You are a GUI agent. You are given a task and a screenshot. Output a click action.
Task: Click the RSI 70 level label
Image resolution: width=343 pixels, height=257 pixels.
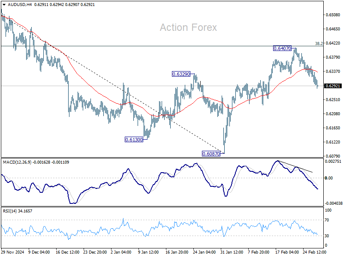327,220
